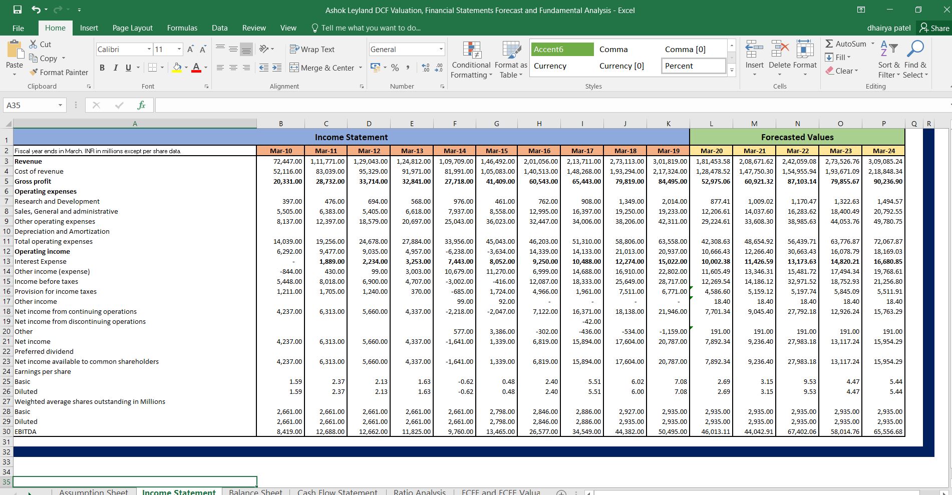Decrease font size with the small A icon

coord(203,49)
